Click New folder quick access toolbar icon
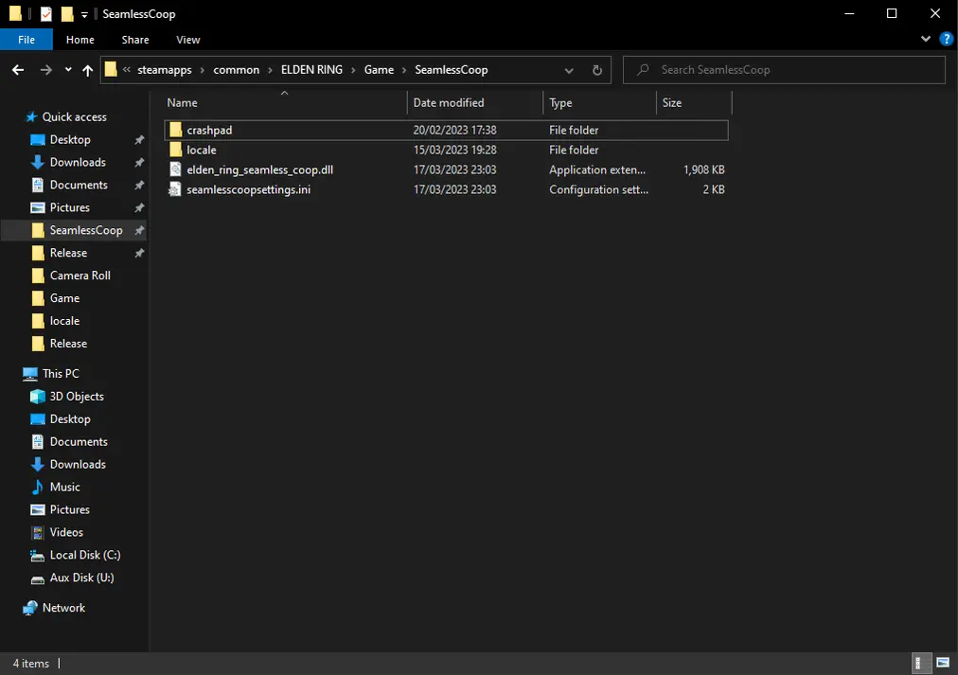Image resolution: width=958 pixels, height=675 pixels. 67,13
